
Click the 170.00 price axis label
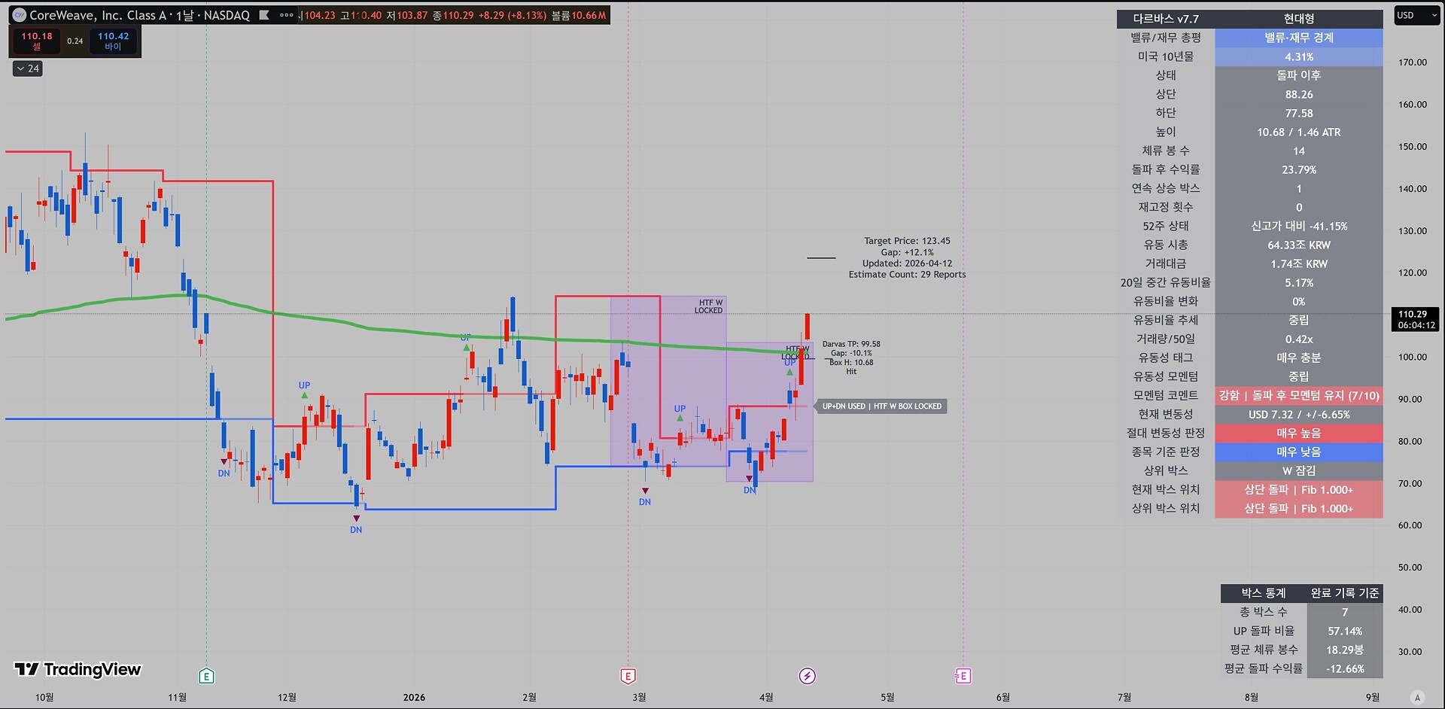click(x=1413, y=62)
